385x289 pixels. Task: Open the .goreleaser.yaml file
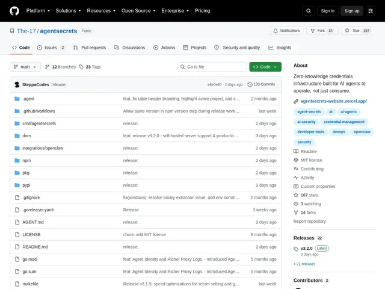(38, 210)
